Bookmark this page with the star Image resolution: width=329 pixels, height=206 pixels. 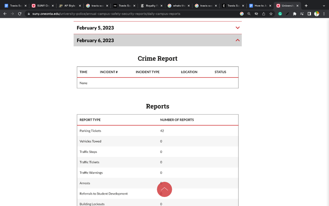point(271,14)
